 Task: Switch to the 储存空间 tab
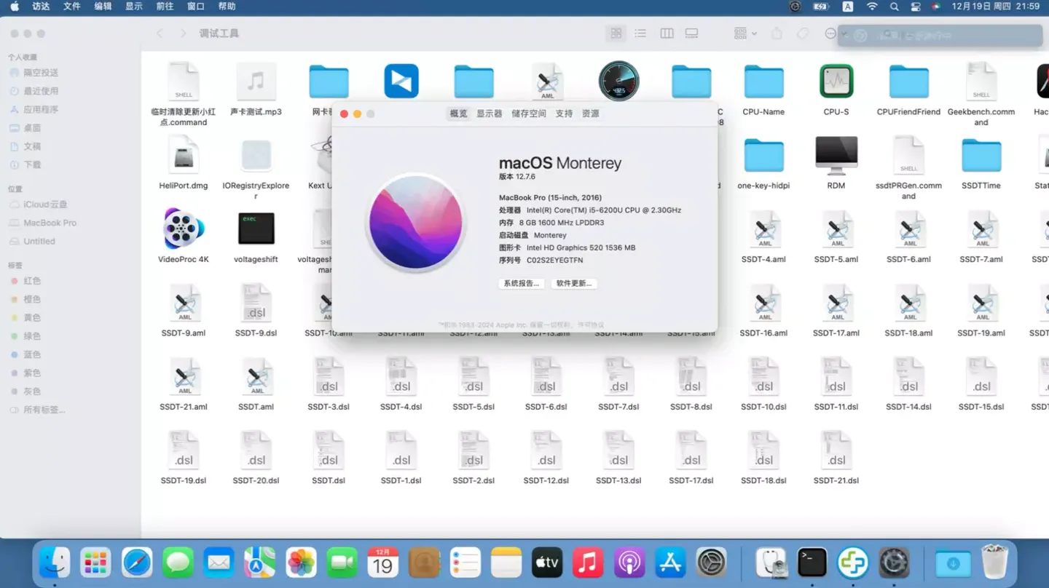528,114
